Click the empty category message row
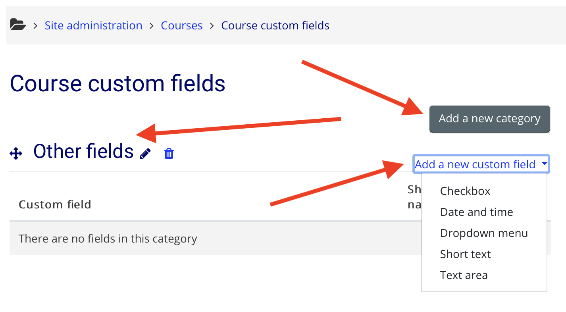The height and width of the screenshot is (312, 566). (x=108, y=238)
